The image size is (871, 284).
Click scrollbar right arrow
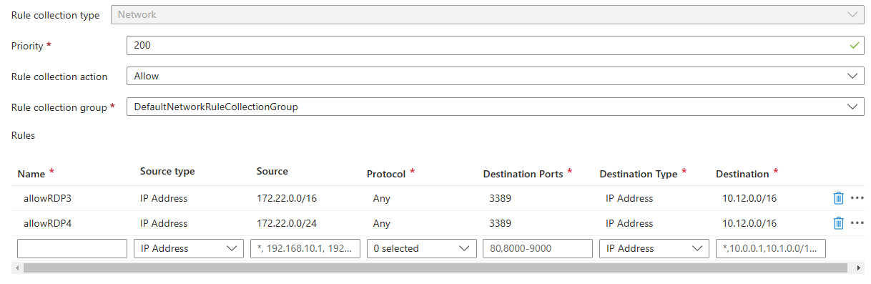[x=860, y=268]
